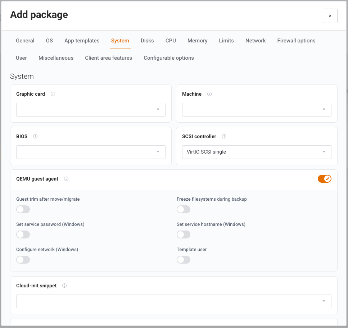Open the Graphic card dropdown
The image size is (348, 328).
click(91, 110)
